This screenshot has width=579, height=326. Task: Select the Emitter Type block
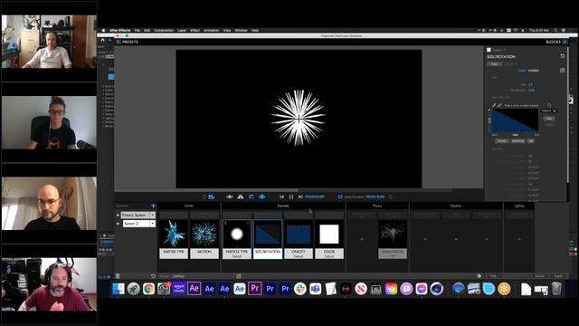click(174, 239)
